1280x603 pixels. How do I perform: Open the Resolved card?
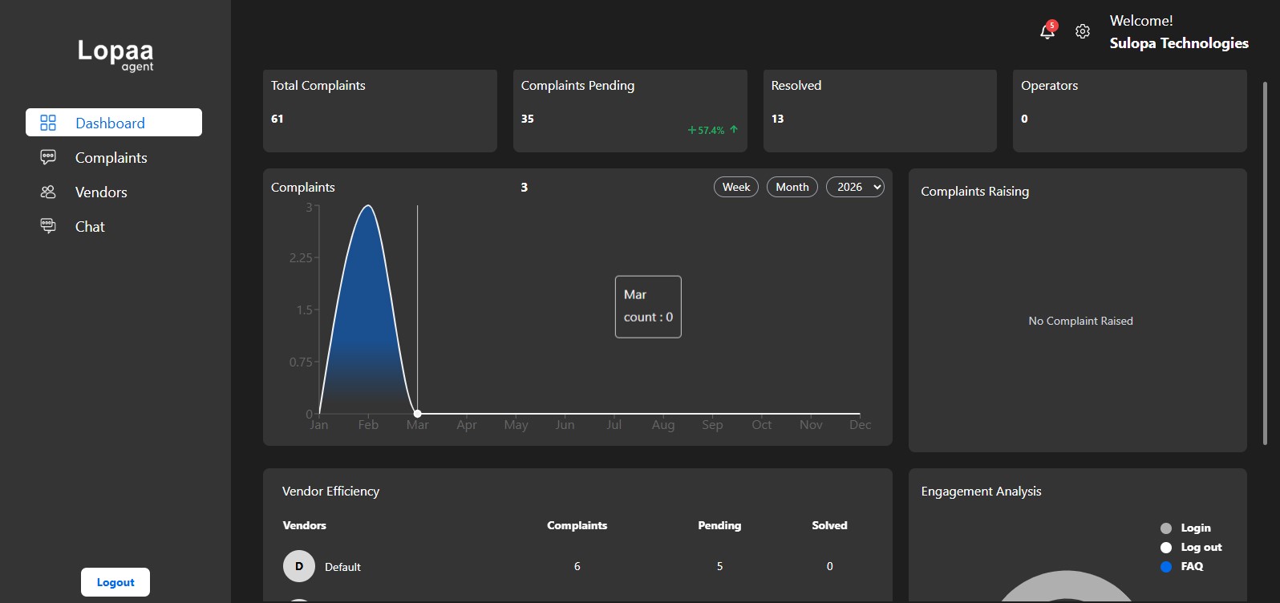[x=880, y=111]
